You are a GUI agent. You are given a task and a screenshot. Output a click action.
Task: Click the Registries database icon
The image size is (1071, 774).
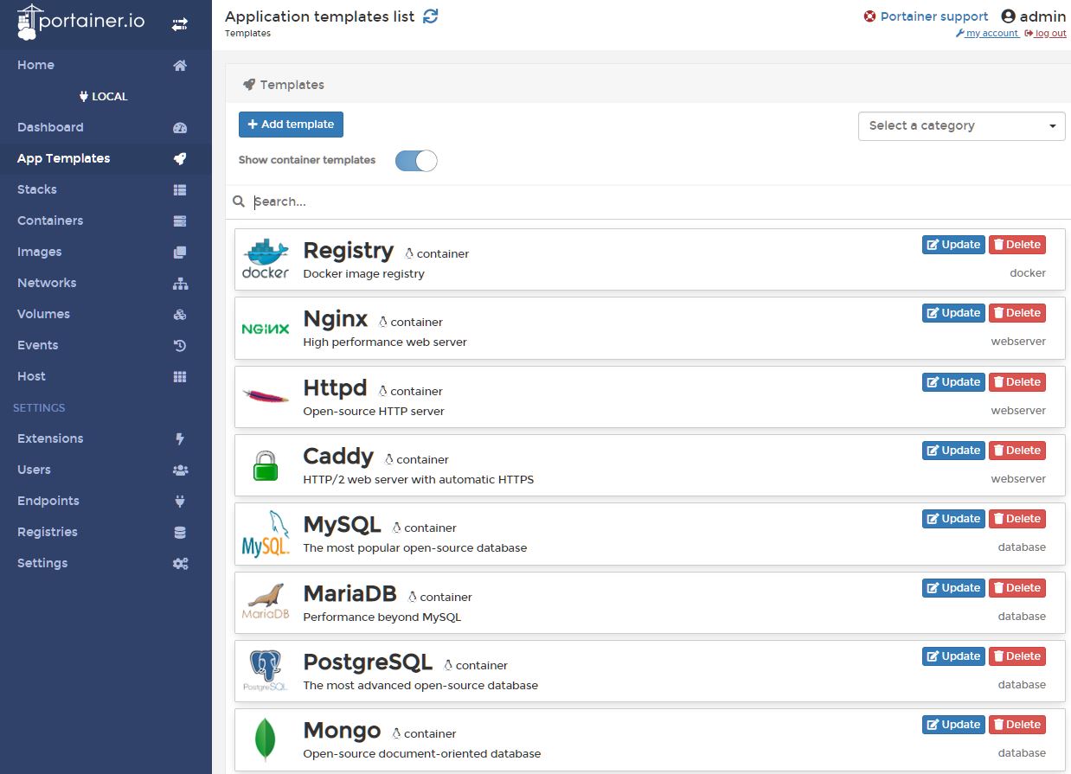coord(180,532)
